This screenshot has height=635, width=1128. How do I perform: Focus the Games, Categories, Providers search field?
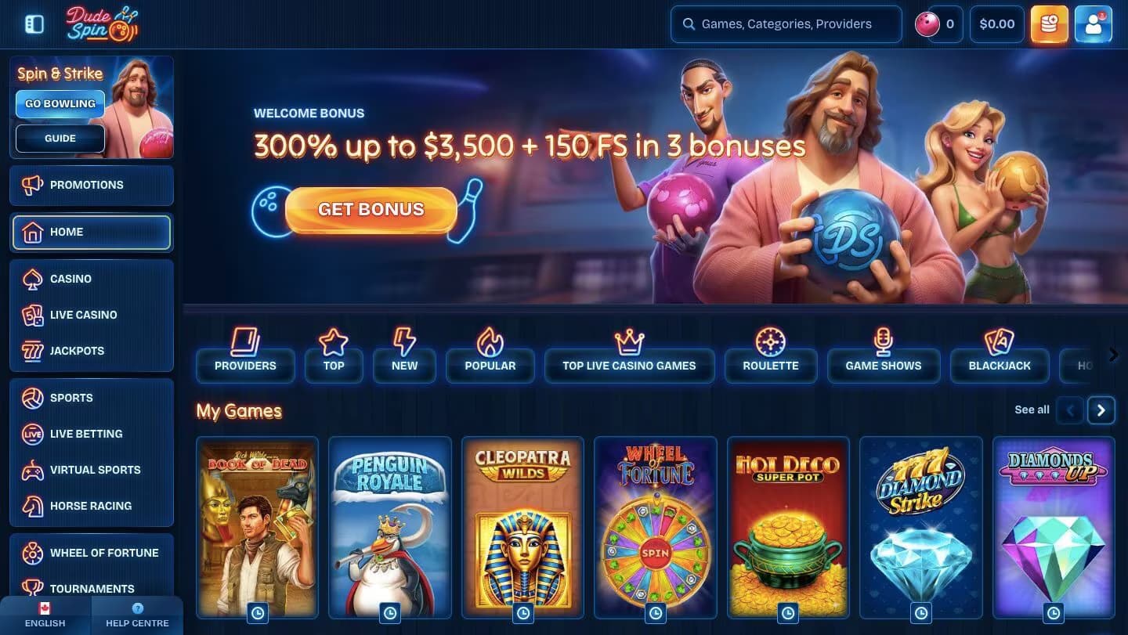(786, 24)
